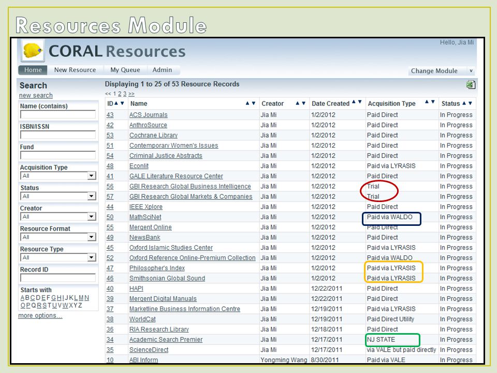Filter names starting with letter G
The image size is (497, 373).
point(53,298)
